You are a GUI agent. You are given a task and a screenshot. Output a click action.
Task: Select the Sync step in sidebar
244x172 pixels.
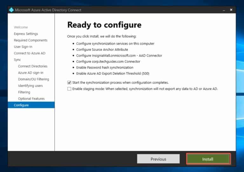coord(17,60)
